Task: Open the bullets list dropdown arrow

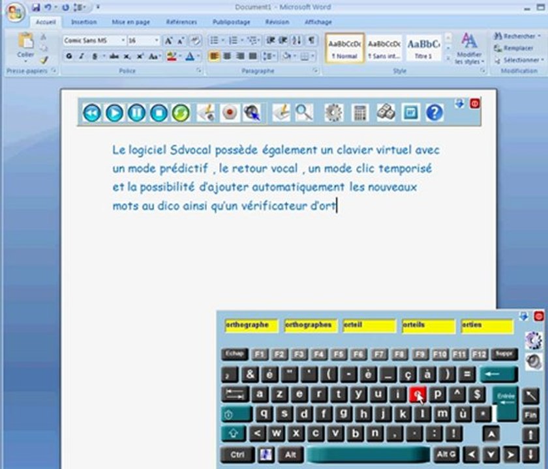Action: coord(222,40)
